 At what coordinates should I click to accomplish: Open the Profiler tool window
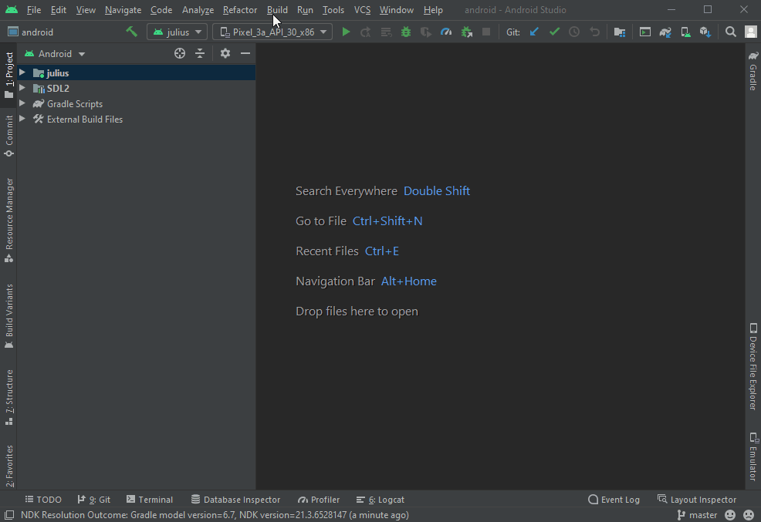pyautogui.click(x=319, y=499)
